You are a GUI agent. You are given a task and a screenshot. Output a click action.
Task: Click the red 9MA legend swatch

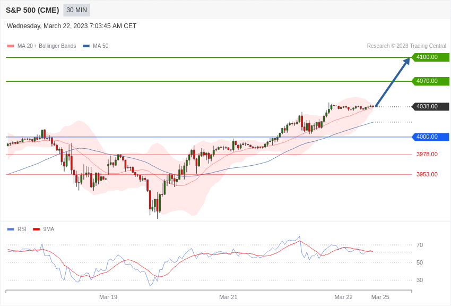tap(36, 229)
